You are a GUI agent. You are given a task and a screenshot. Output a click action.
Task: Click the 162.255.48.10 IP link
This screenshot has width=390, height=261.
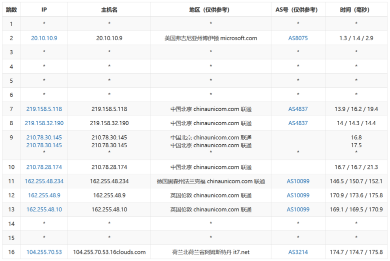pos(44,209)
